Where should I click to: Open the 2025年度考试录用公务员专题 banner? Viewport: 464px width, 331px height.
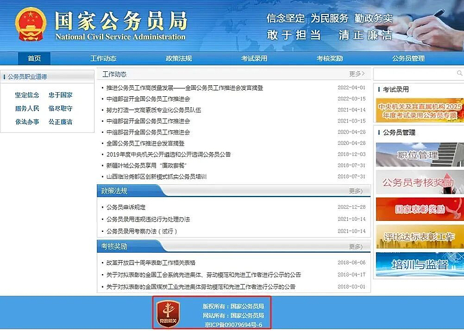pyautogui.click(x=419, y=111)
